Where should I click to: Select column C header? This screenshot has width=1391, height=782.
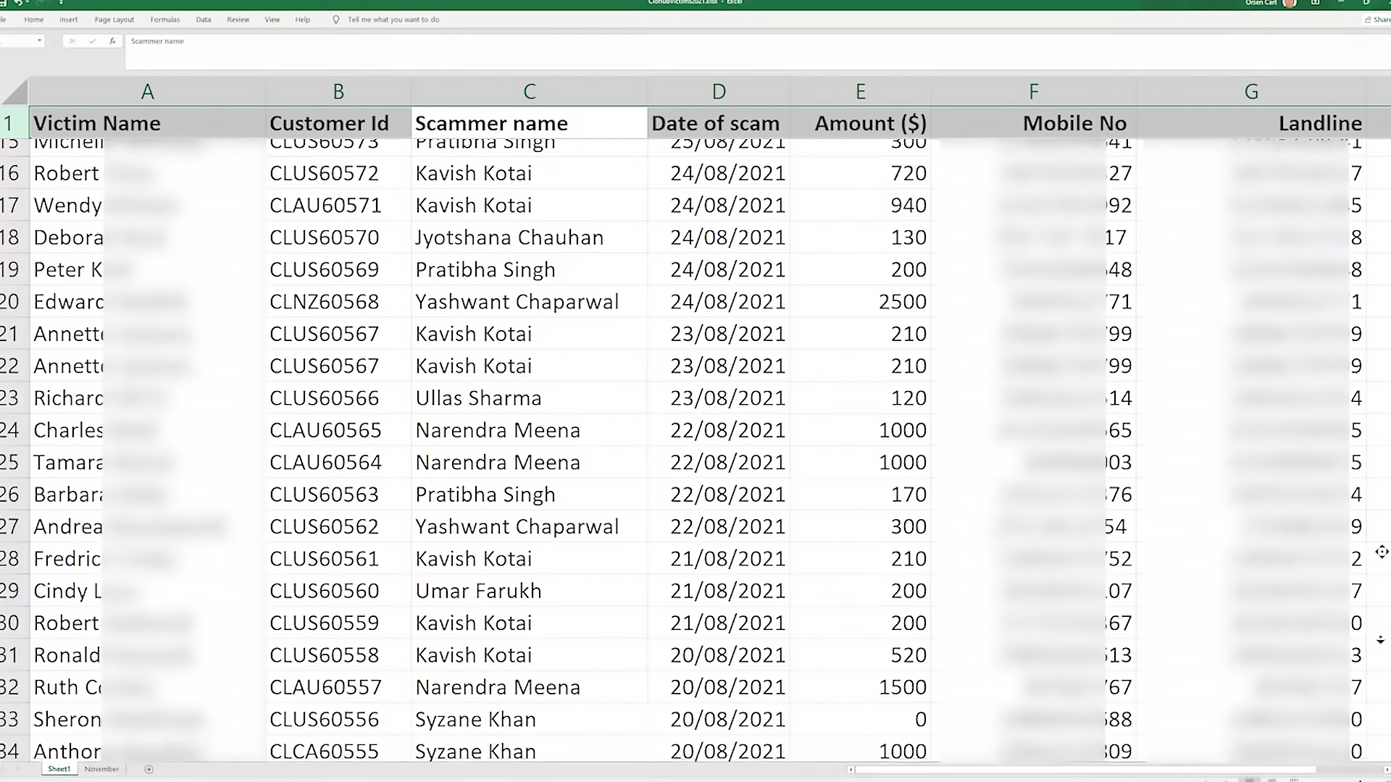coord(529,92)
